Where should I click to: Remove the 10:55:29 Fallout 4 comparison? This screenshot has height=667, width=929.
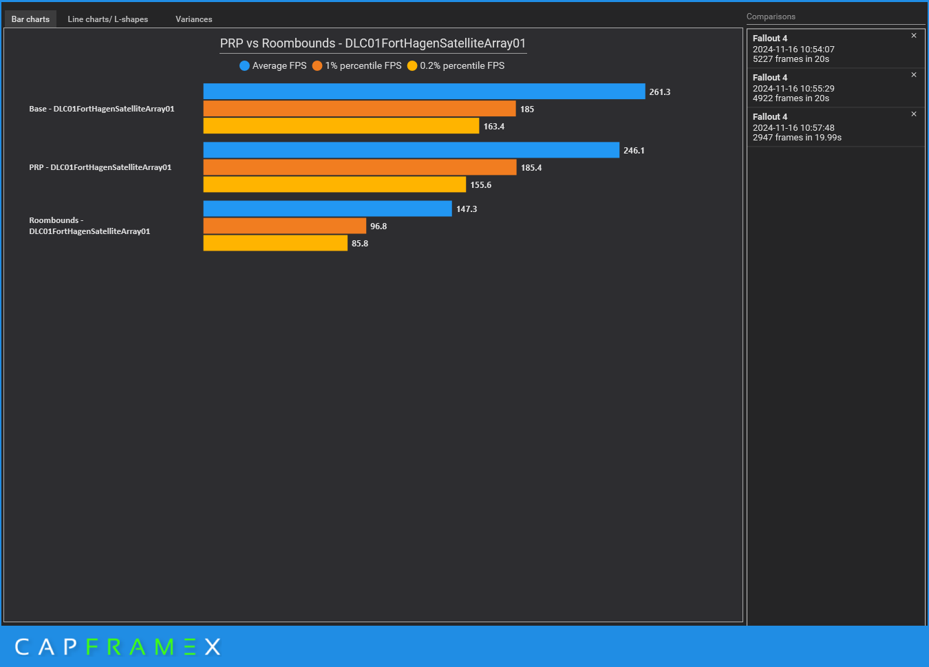click(x=914, y=75)
